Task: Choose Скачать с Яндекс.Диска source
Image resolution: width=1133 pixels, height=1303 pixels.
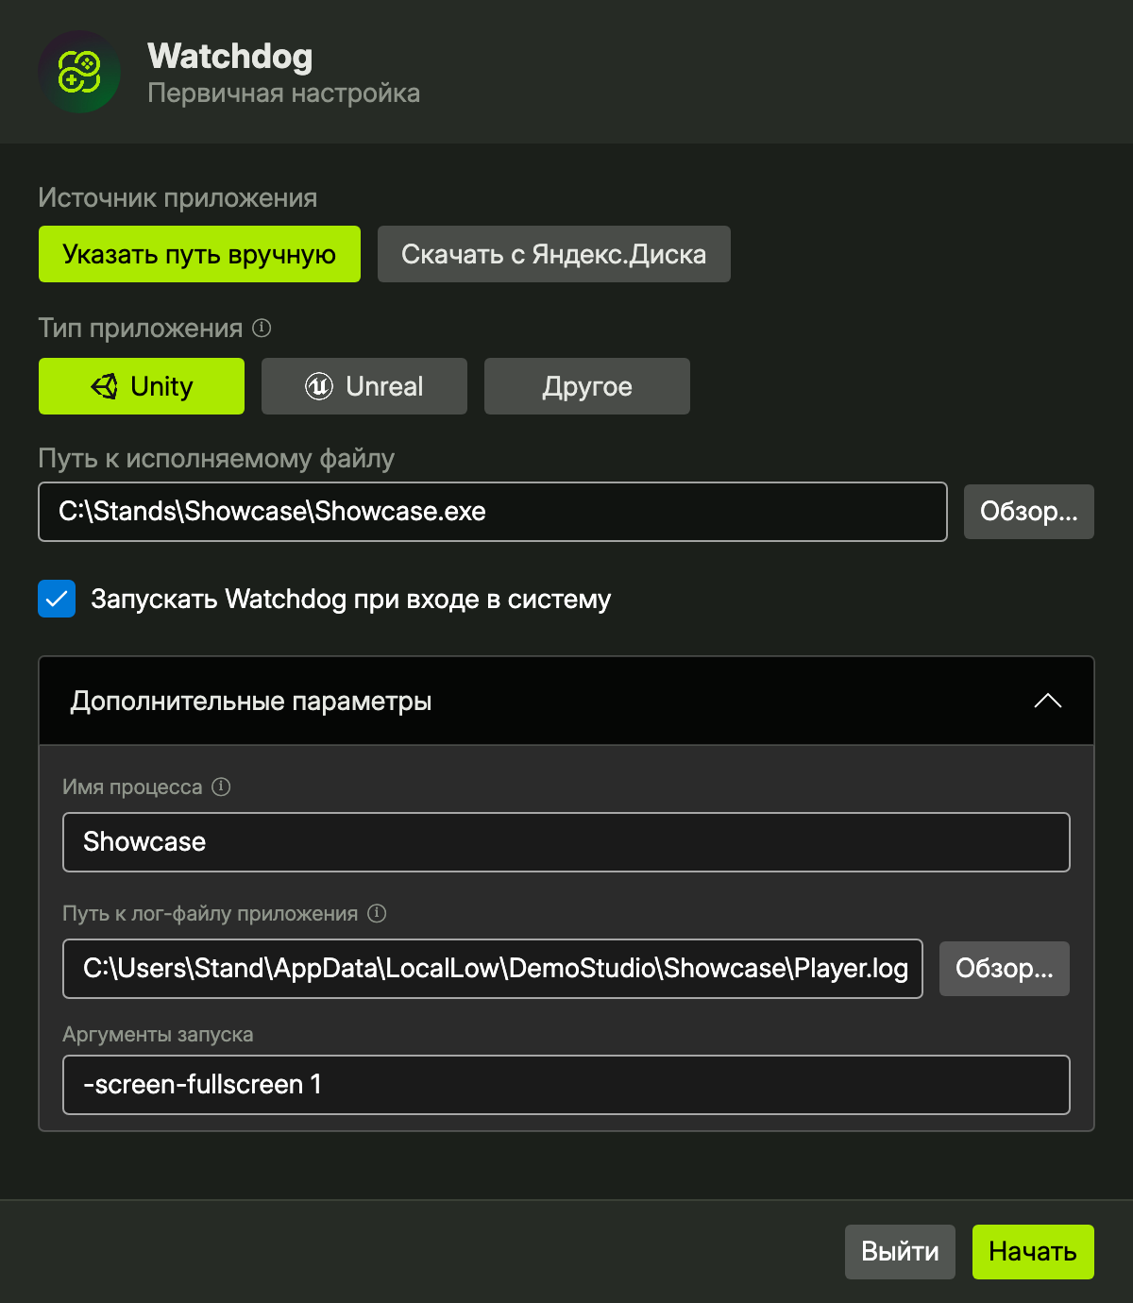Action: click(x=554, y=254)
